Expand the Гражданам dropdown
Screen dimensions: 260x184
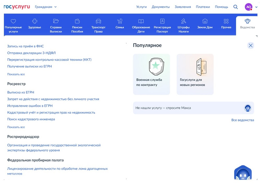coord(46,7)
